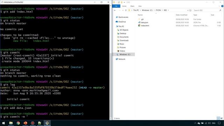
Task: Select This PC in navigation pane
Action: coord(120,26)
